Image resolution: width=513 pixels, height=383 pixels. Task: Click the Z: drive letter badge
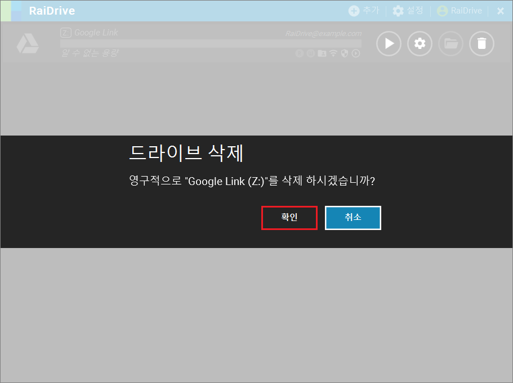[66, 33]
